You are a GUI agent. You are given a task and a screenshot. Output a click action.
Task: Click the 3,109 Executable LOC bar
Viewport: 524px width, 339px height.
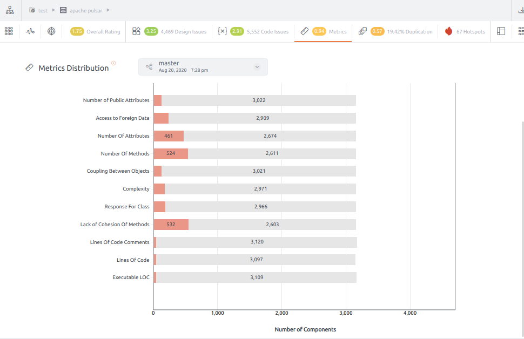pyautogui.click(x=256, y=277)
